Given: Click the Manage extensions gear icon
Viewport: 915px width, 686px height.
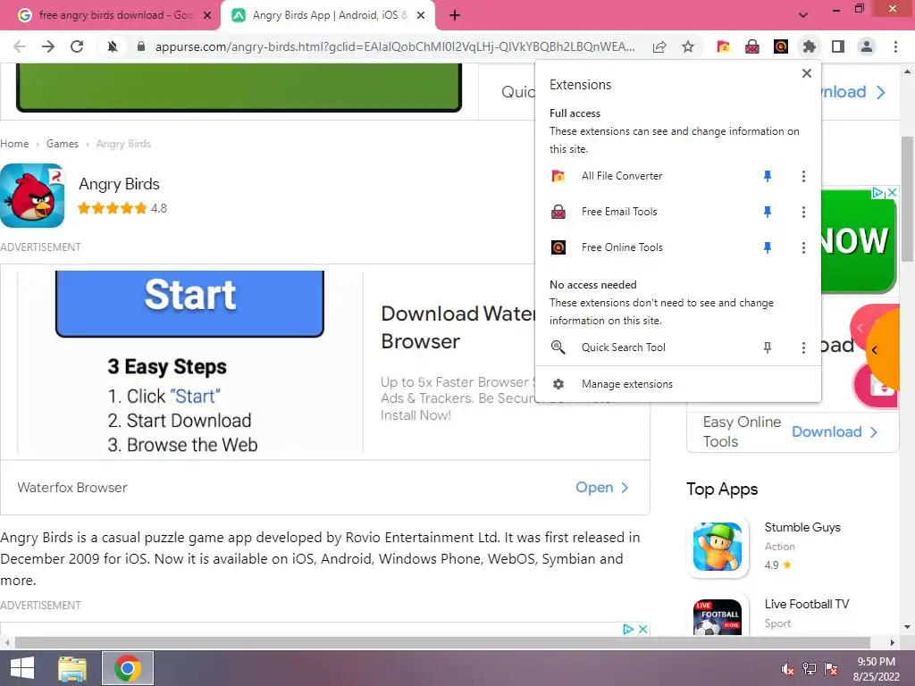Looking at the screenshot, I should [x=558, y=384].
